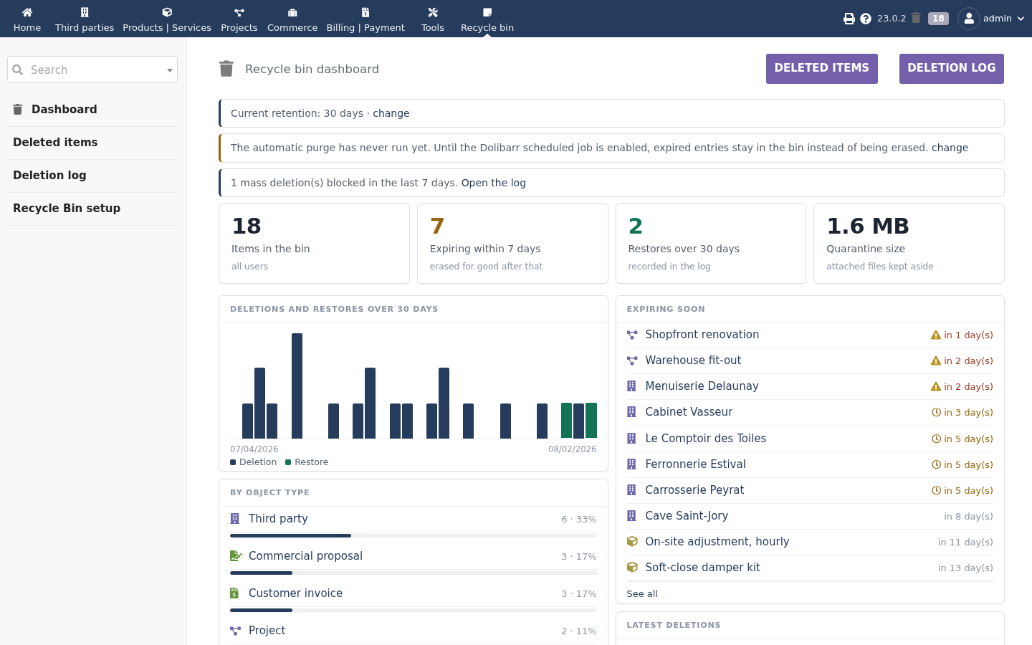This screenshot has height=645, width=1032.
Task: Click See all under Expiring soon
Action: click(642, 593)
